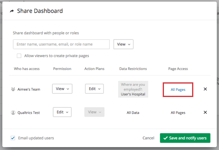Uncheck Email updated users checkbox
The width and height of the screenshot is (219, 150).
(13, 138)
